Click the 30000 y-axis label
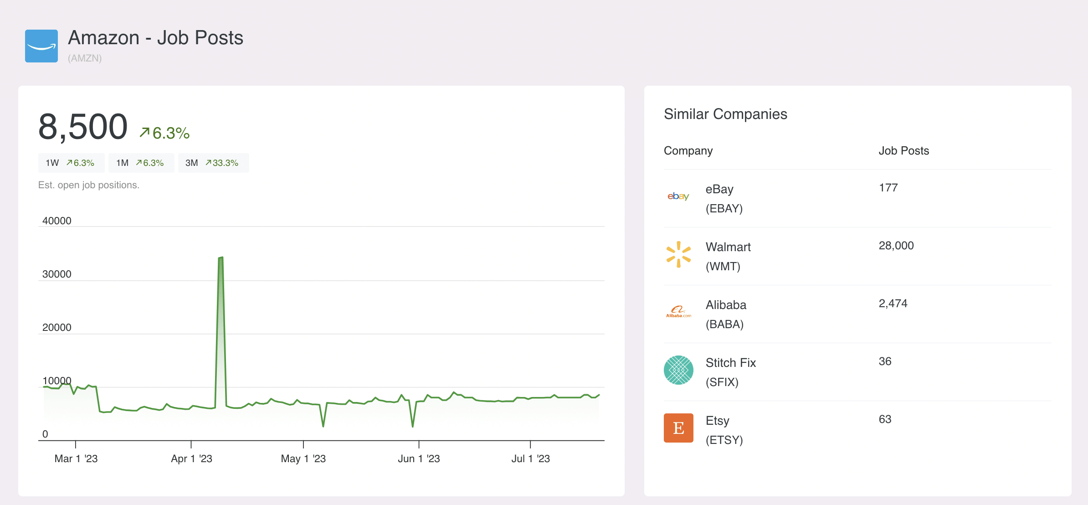The width and height of the screenshot is (1088, 505). (x=56, y=274)
